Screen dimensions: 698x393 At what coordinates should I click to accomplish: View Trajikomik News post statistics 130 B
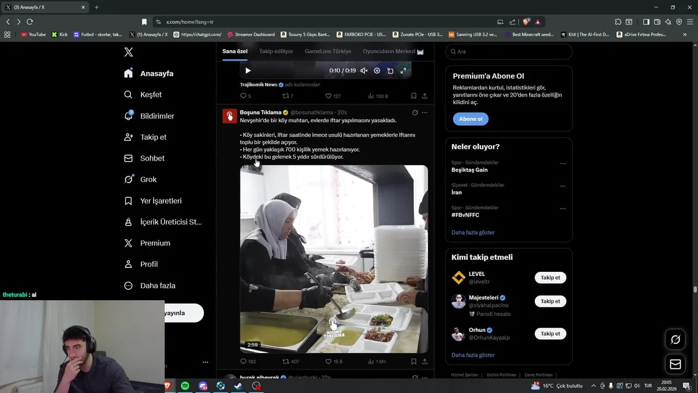378,96
